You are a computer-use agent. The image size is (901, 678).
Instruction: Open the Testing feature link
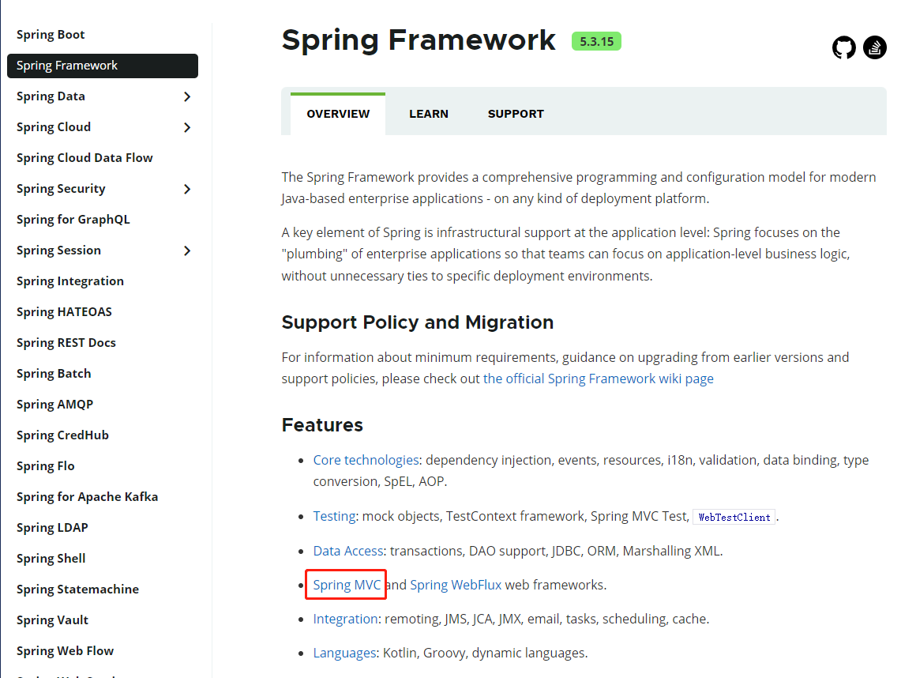click(x=335, y=517)
